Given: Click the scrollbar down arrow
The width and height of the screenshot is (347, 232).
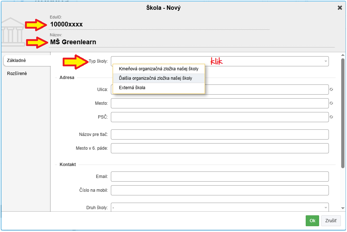Looking at the screenshot, I should [343, 208].
